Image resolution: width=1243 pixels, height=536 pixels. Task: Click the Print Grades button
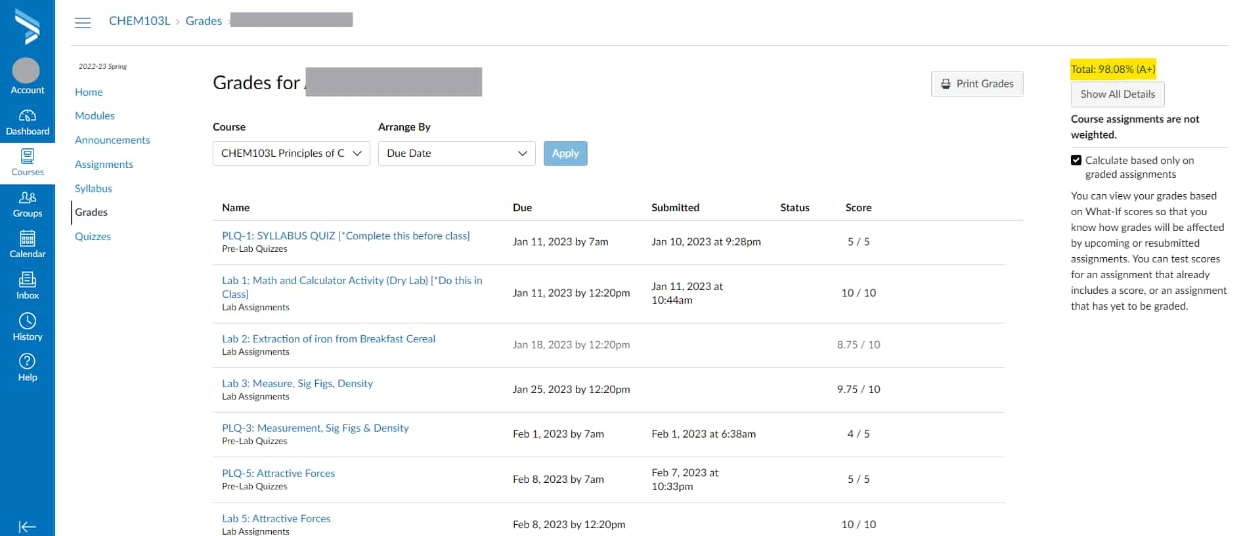977,84
